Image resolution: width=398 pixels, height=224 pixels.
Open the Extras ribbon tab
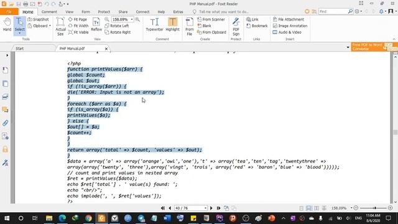[x=178, y=12]
